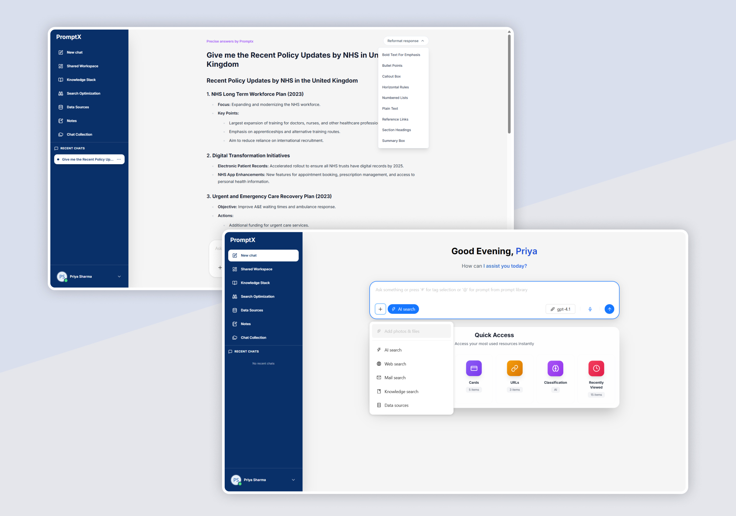Click the Ask something prompt input field
This screenshot has height=516, width=736.
494,290
